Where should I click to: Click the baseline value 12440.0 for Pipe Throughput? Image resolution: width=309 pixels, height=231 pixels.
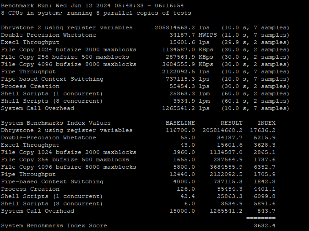pyautogui.click(x=182, y=174)
